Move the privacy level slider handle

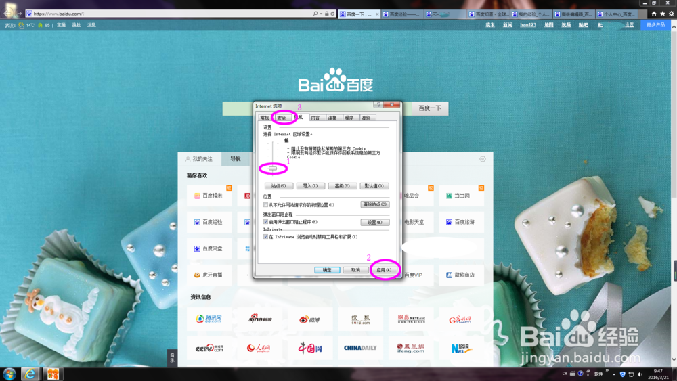pyautogui.click(x=273, y=169)
